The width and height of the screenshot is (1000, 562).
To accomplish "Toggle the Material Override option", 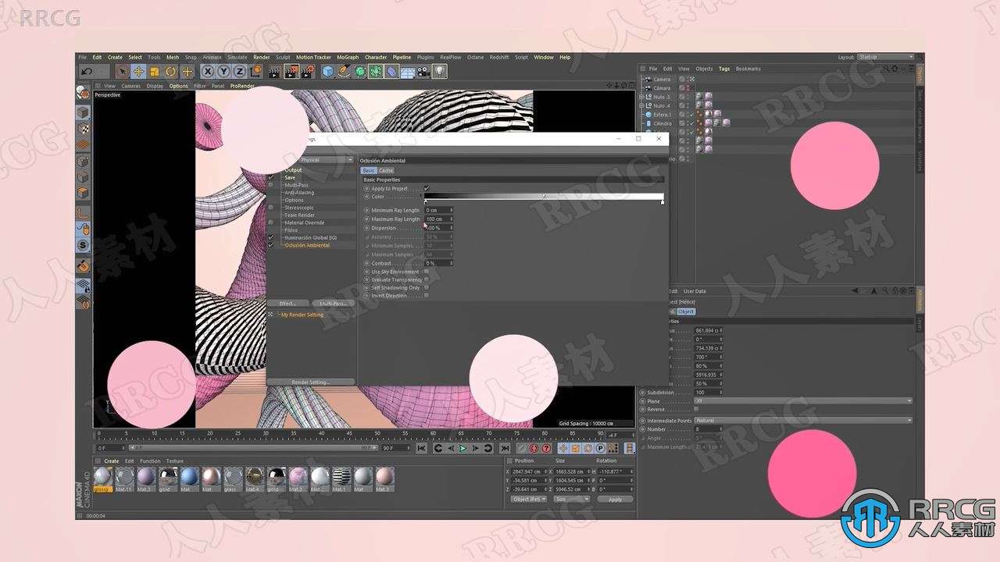I will 271,222.
